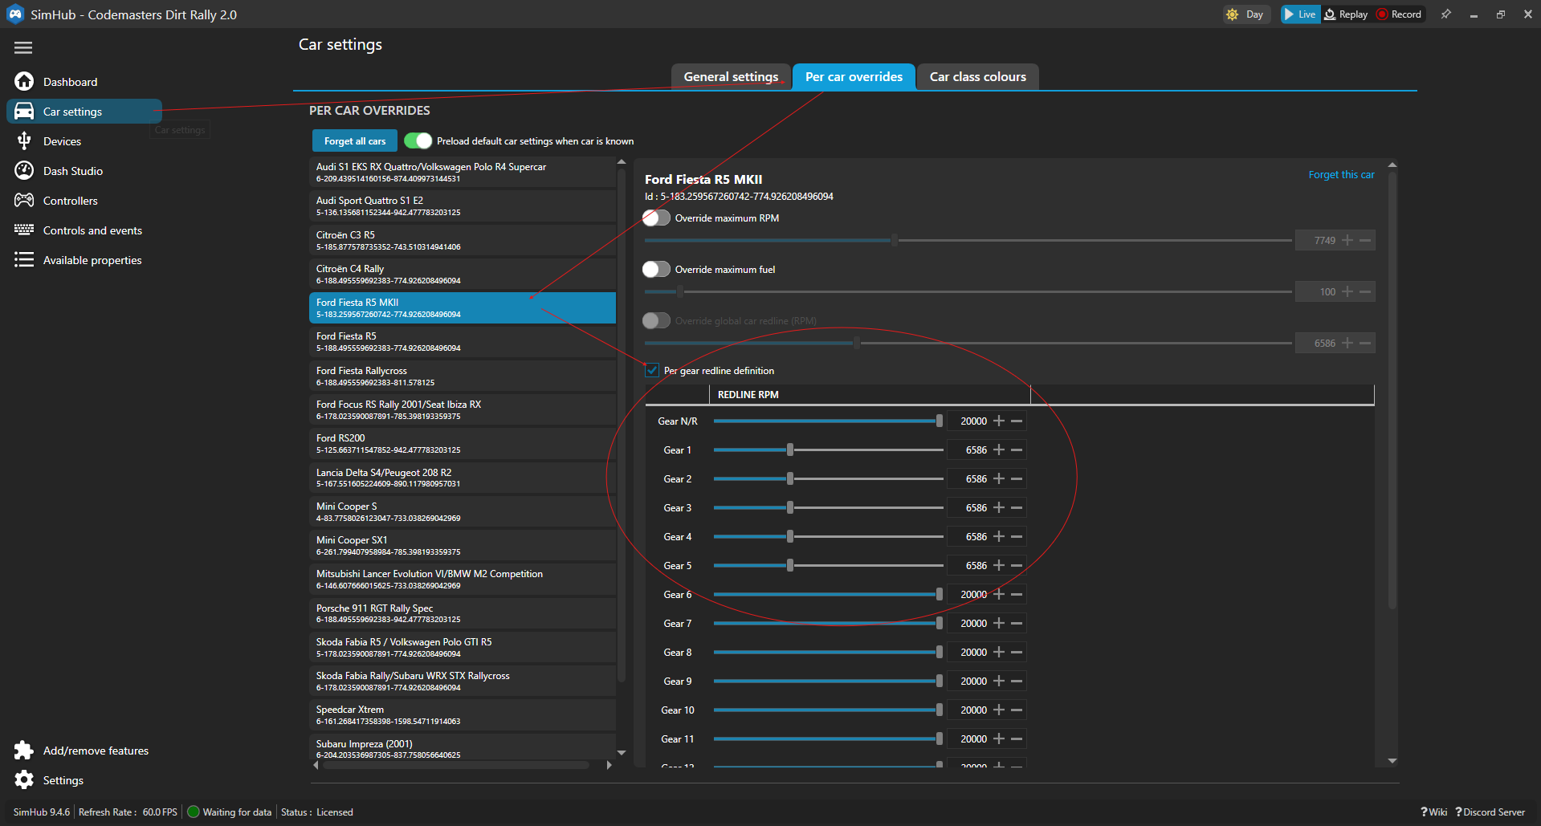Click the SimHub logo icon

[15, 14]
